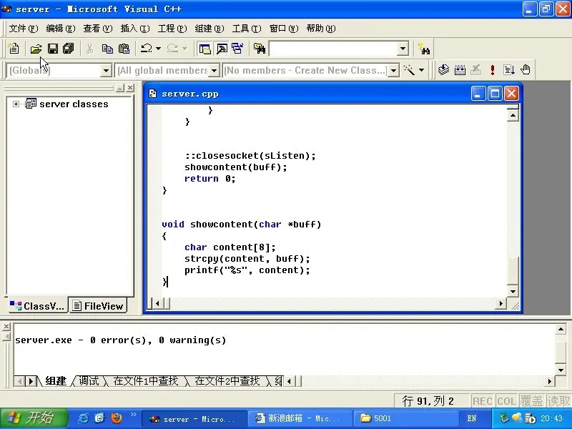Open the 工程(P) menu

(x=172, y=29)
